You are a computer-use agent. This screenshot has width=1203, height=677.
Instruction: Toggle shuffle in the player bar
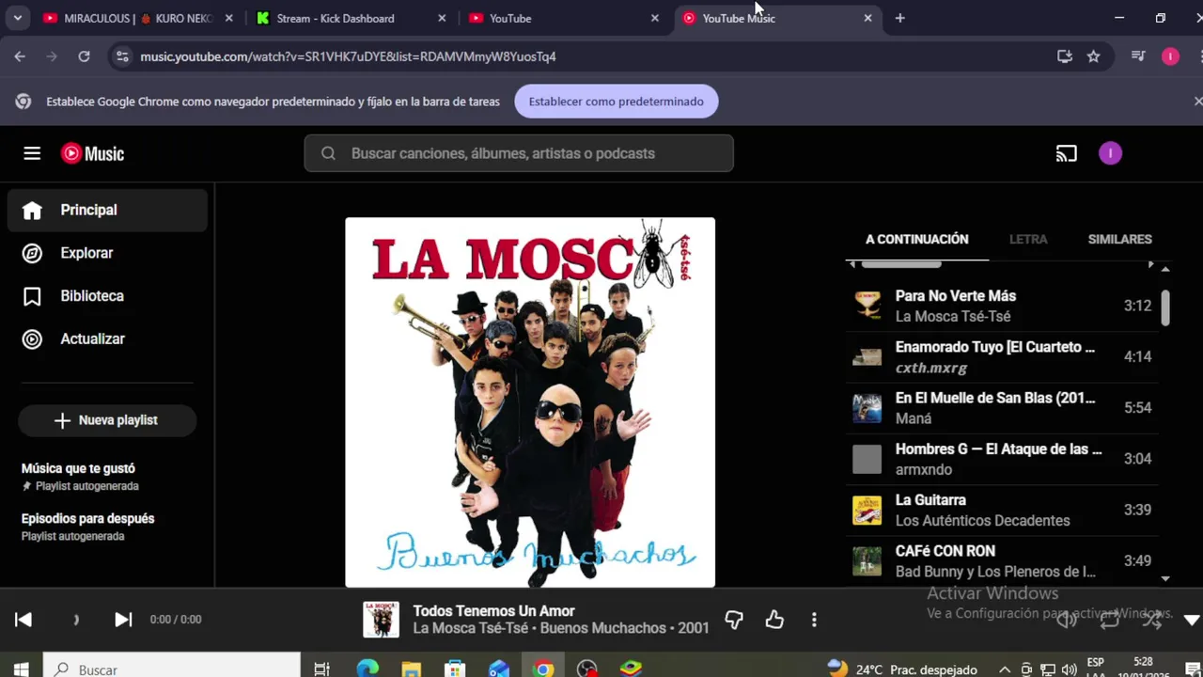(x=1152, y=619)
